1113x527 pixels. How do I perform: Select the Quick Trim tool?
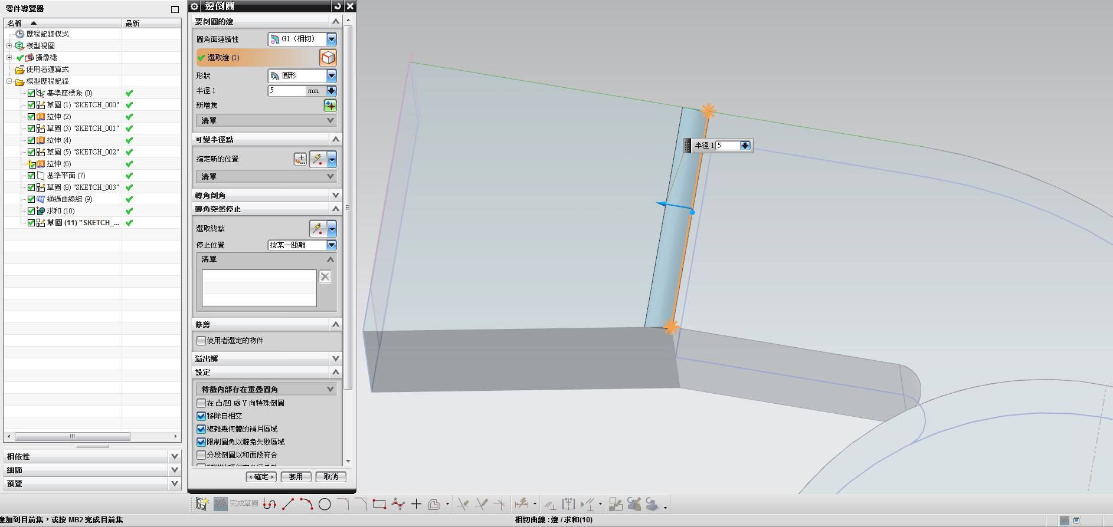[463, 504]
